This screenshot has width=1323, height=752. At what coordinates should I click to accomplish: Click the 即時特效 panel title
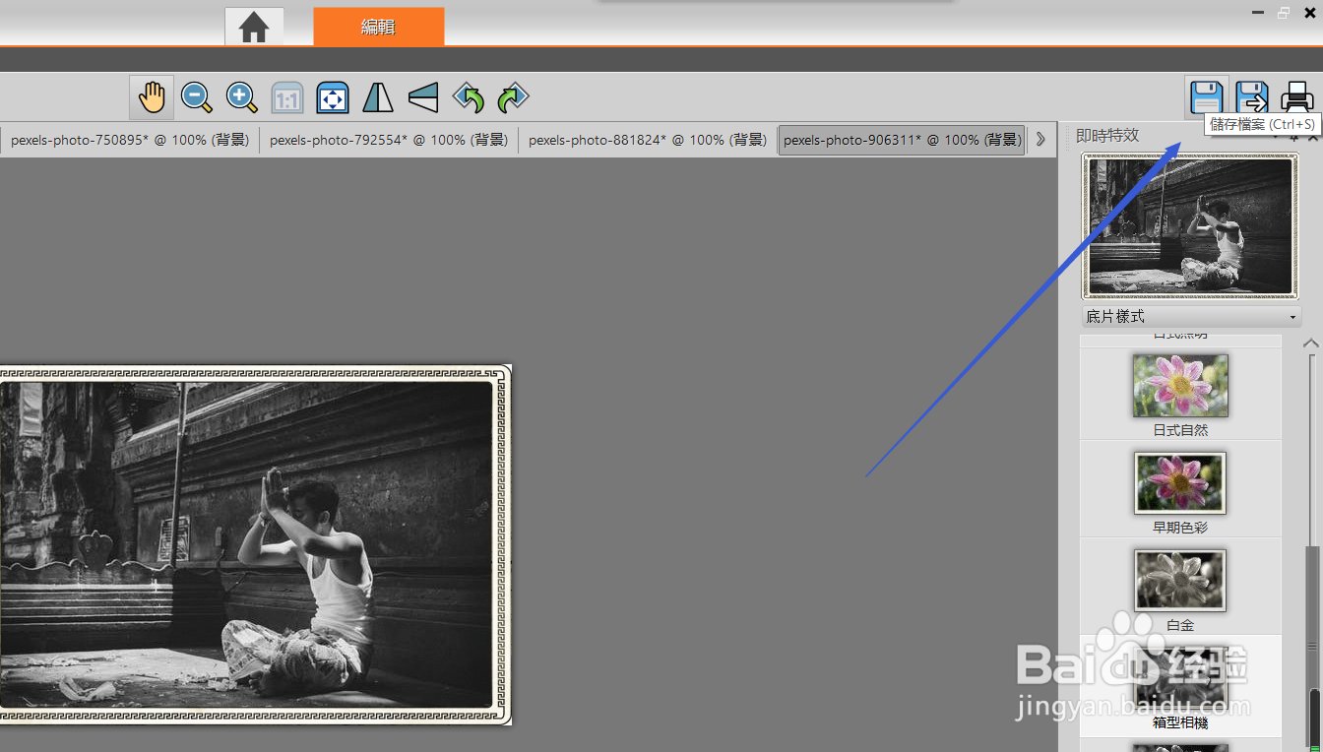point(1107,136)
